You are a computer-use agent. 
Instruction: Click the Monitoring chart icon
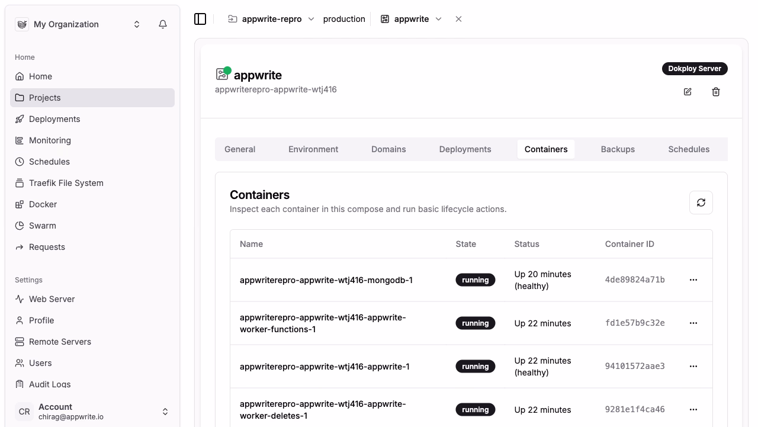[x=20, y=140]
